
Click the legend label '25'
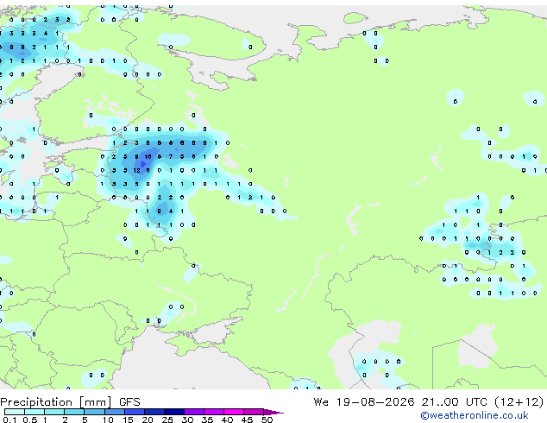click(167, 420)
